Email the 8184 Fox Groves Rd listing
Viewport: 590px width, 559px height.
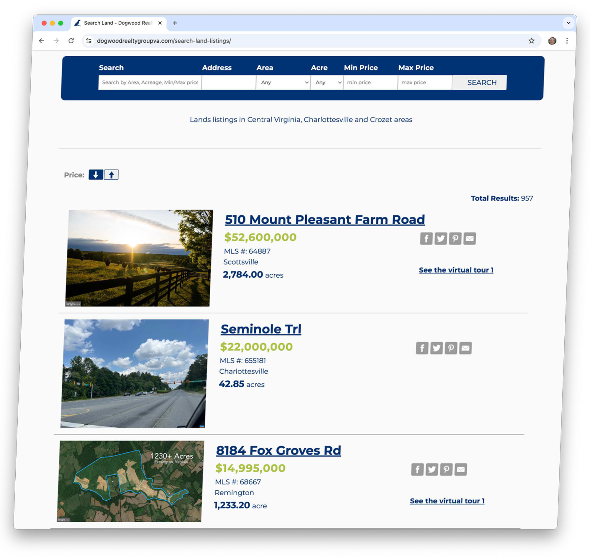[460, 469]
